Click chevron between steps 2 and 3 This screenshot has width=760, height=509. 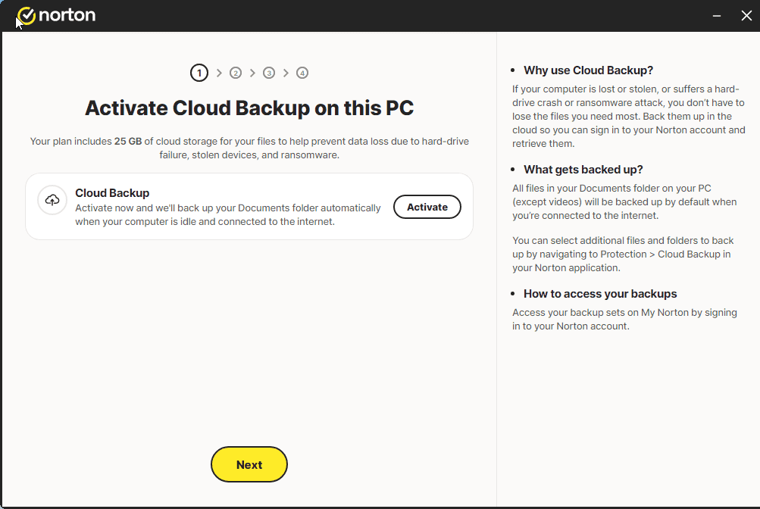[252, 73]
